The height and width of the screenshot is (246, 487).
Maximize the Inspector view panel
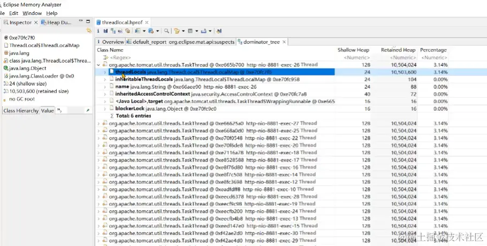tap(88, 21)
